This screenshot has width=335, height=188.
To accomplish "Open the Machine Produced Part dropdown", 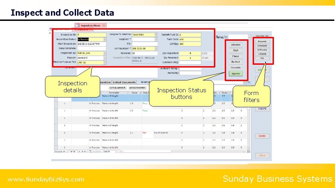I will 104,62.
